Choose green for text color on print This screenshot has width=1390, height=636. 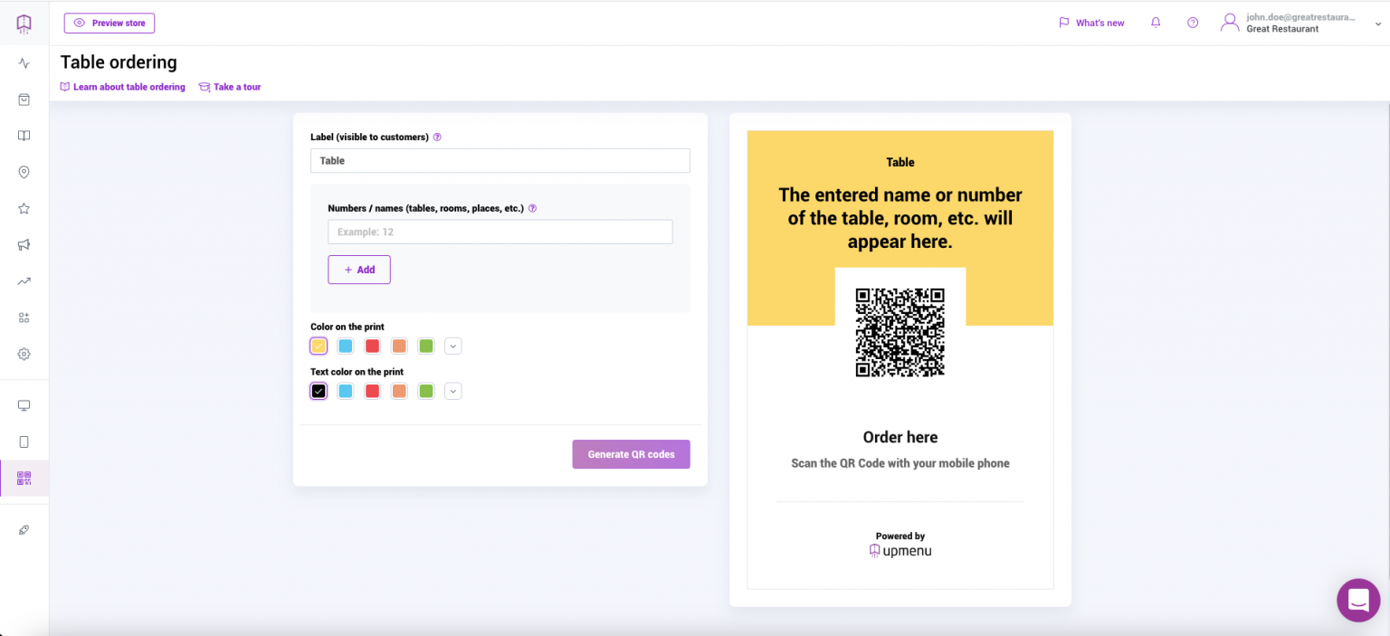coord(426,391)
